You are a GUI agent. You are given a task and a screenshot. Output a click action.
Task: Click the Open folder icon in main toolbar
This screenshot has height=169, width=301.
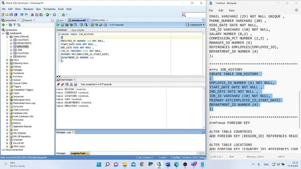point(7,15)
